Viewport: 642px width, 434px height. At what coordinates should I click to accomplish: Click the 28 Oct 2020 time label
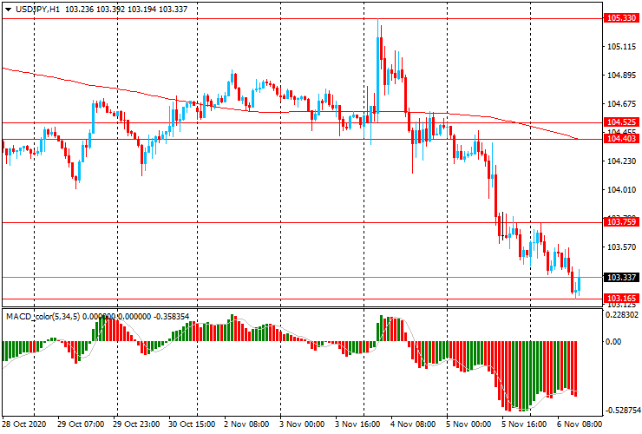pos(23,424)
